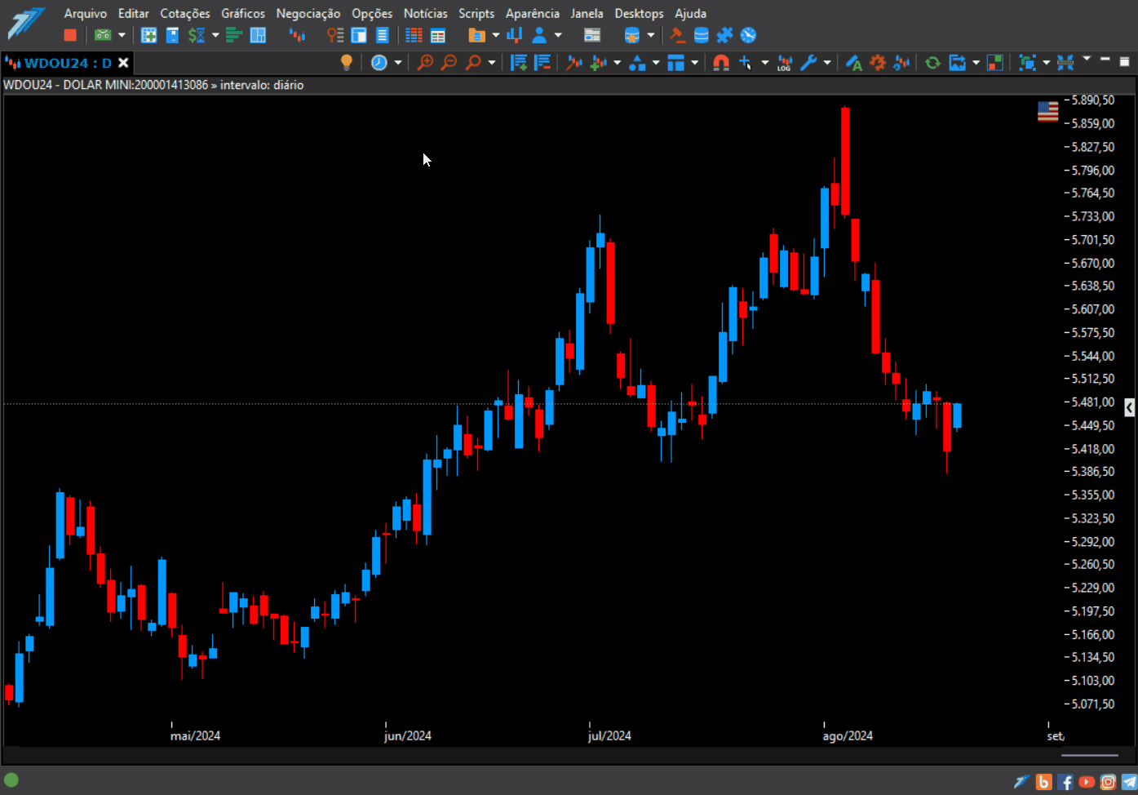Toggle the magnet snap tool
The height and width of the screenshot is (795, 1138).
coord(721,63)
